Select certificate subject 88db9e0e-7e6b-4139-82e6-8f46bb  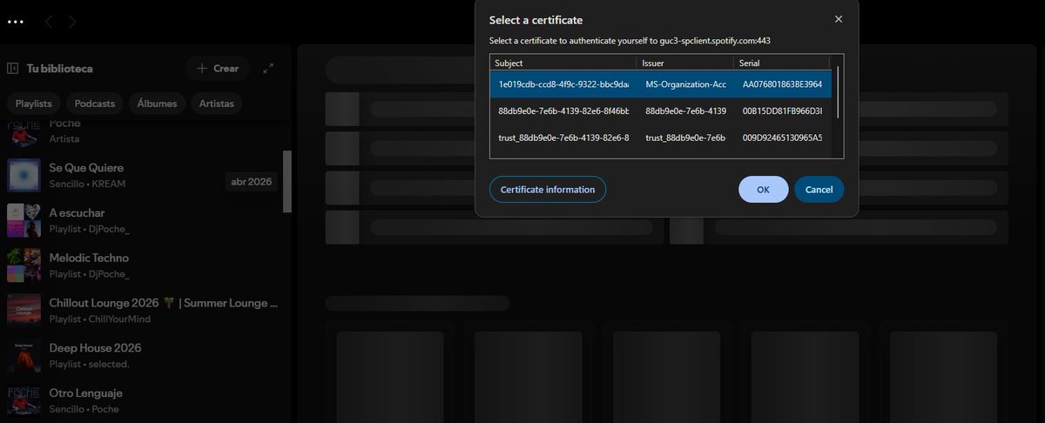pyautogui.click(x=563, y=111)
